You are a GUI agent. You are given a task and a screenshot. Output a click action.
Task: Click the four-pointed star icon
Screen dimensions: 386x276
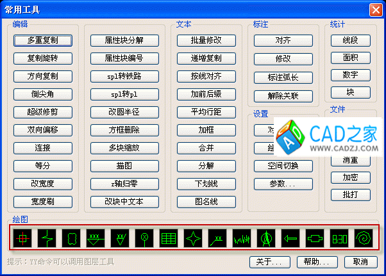tap(193, 239)
